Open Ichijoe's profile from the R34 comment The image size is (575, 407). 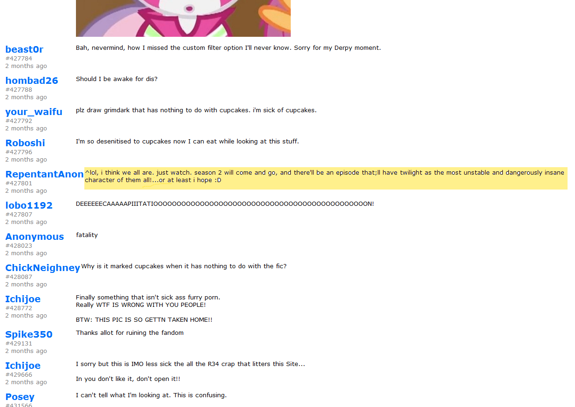pos(23,366)
